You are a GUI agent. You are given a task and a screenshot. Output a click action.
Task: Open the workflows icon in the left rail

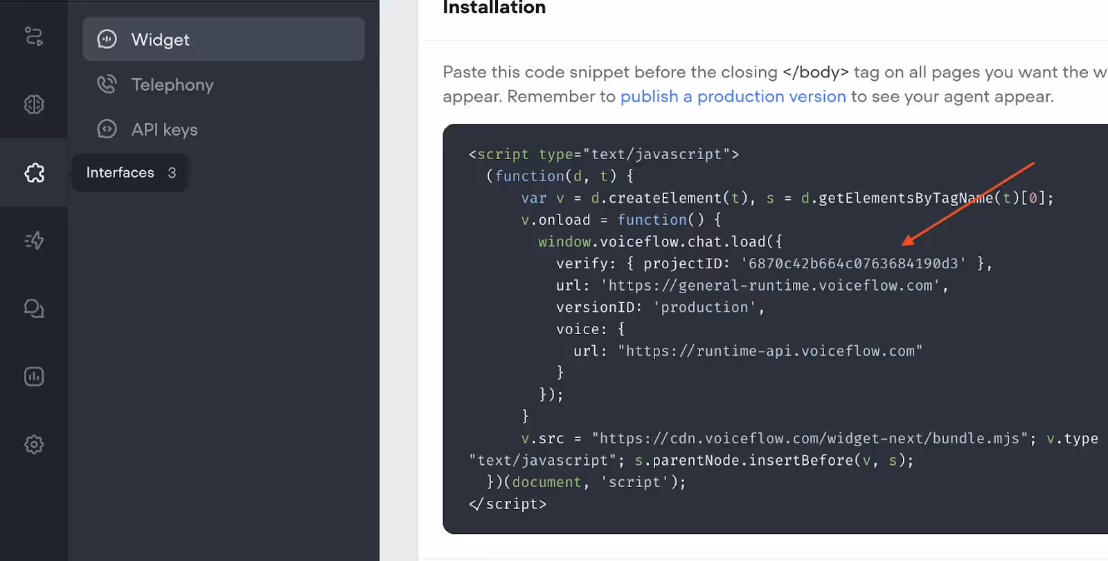[33, 36]
